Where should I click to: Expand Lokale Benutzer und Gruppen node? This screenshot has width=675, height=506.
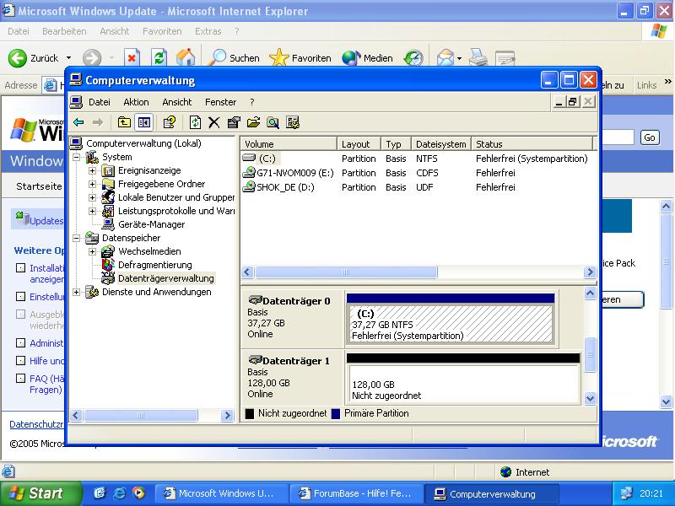[93, 198]
